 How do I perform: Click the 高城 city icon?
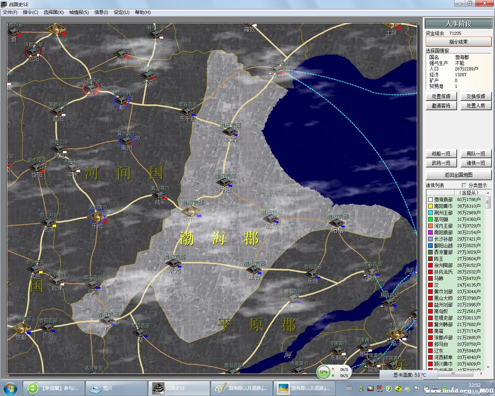271,219
